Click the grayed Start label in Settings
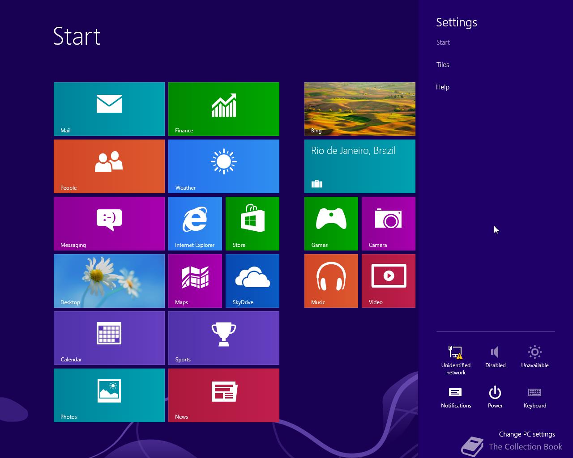 (443, 42)
